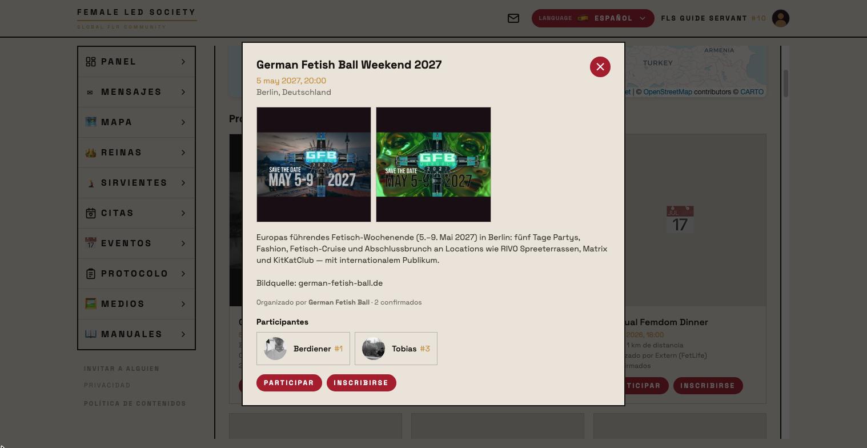Click the Participar button in the dialog
The image size is (867, 448).
tap(289, 383)
